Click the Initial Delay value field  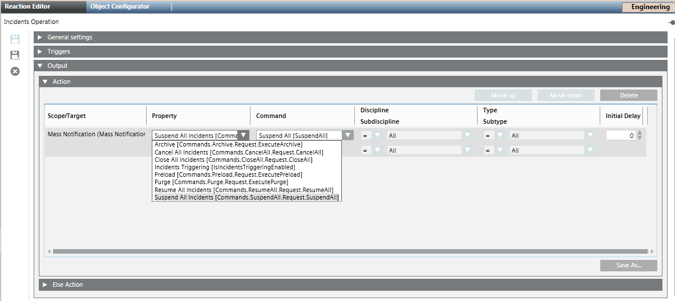[x=620, y=136]
